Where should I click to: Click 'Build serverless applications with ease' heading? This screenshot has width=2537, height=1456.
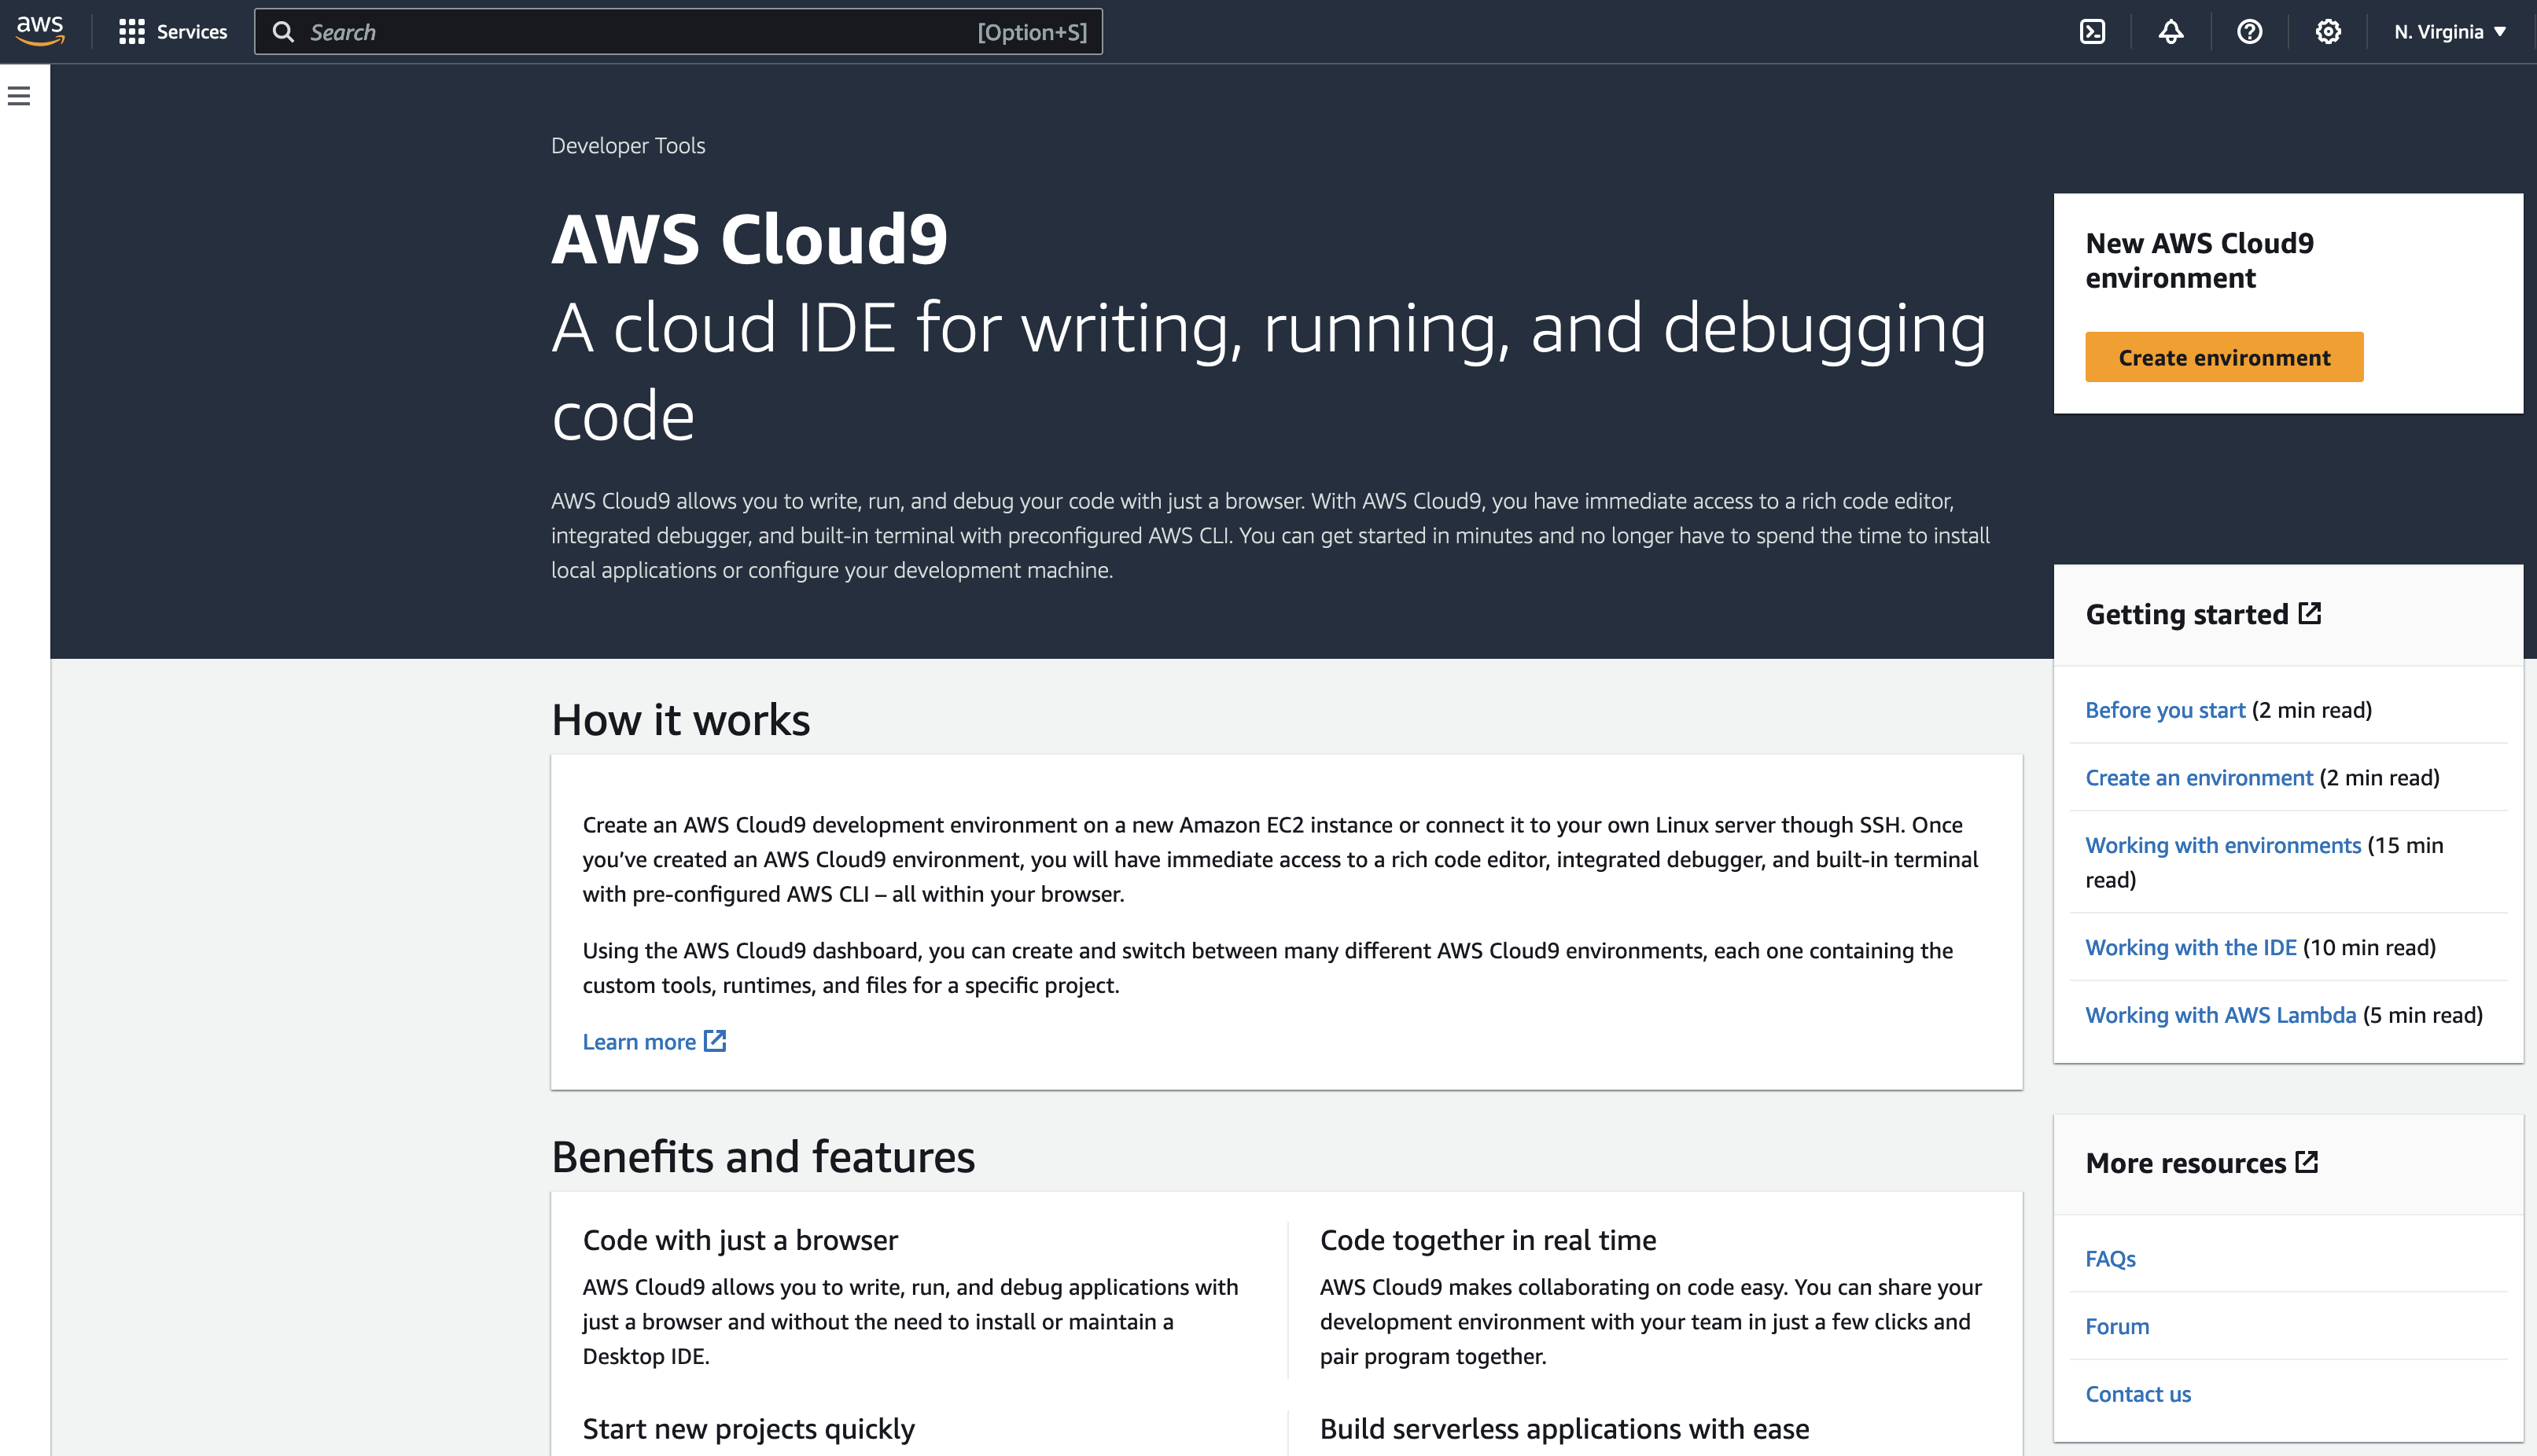pyautogui.click(x=1564, y=1429)
